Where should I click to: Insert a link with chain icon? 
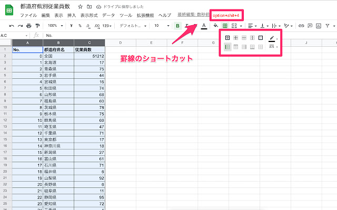tap(301, 26)
